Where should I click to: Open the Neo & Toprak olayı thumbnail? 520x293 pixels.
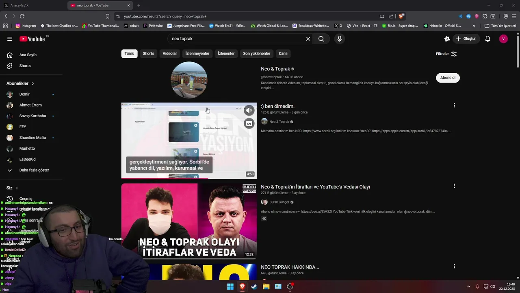(189, 221)
